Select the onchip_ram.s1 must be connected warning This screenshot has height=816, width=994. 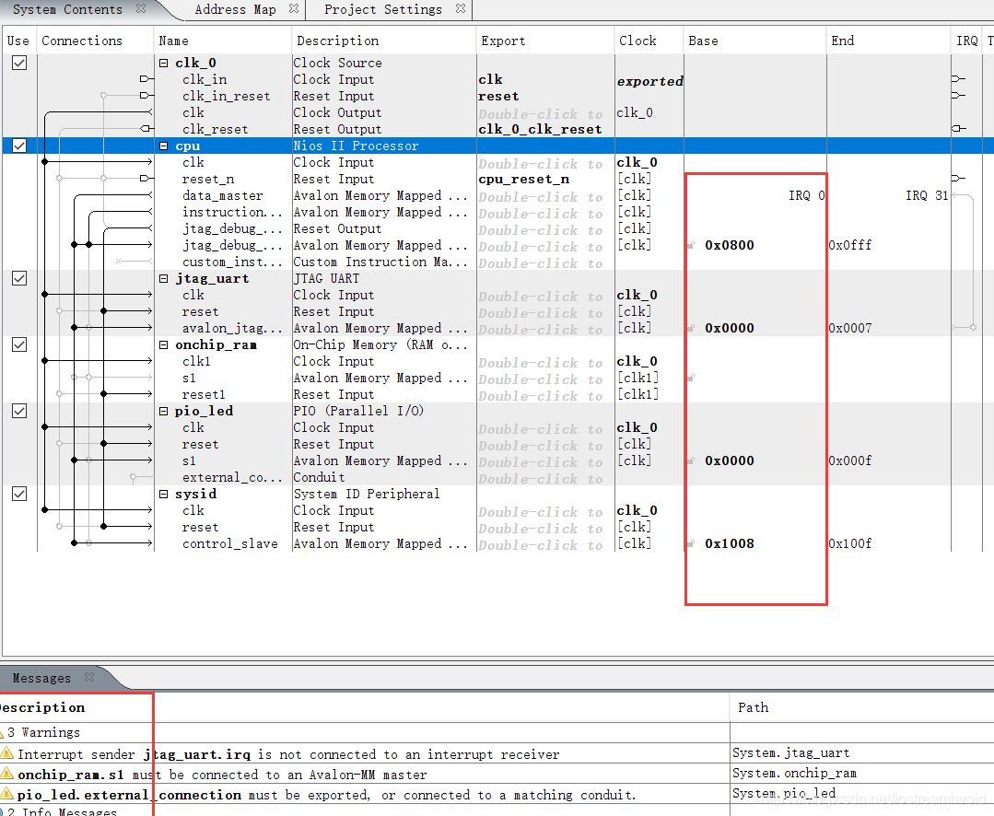(222, 775)
